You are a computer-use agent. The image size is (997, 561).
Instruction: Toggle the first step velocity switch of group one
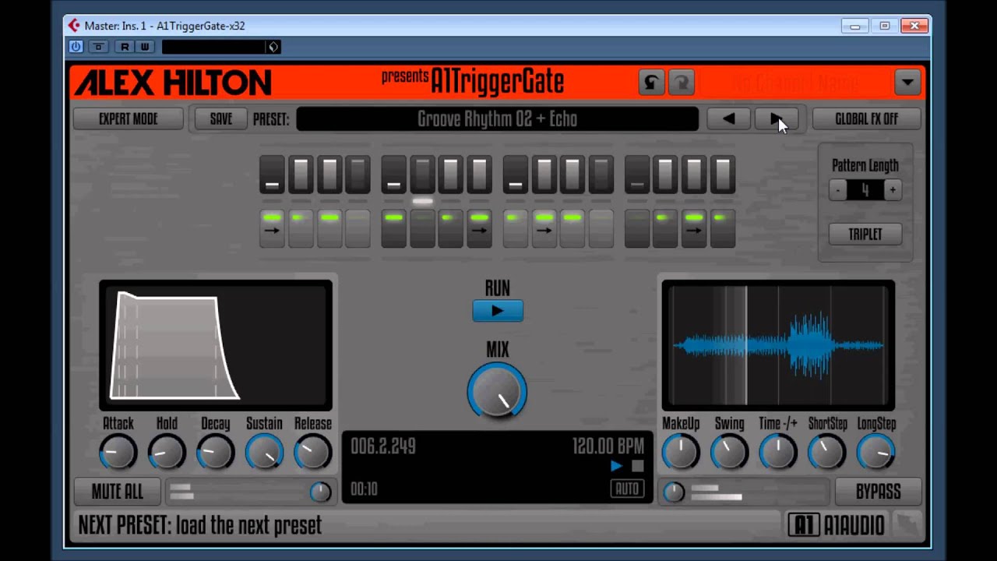pyautogui.click(x=272, y=175)
